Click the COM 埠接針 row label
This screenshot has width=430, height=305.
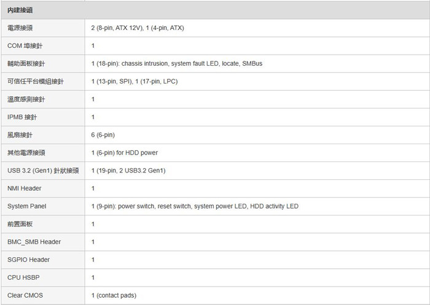(25, 46)
